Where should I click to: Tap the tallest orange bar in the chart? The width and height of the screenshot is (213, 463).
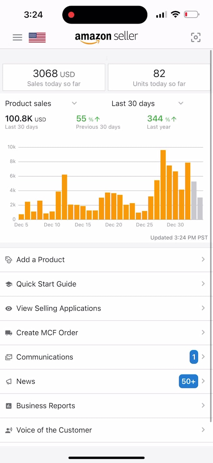pyautogui.click(x=163, y=185)
